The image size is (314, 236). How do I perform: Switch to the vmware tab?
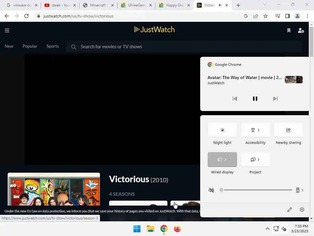click(22, 5)
